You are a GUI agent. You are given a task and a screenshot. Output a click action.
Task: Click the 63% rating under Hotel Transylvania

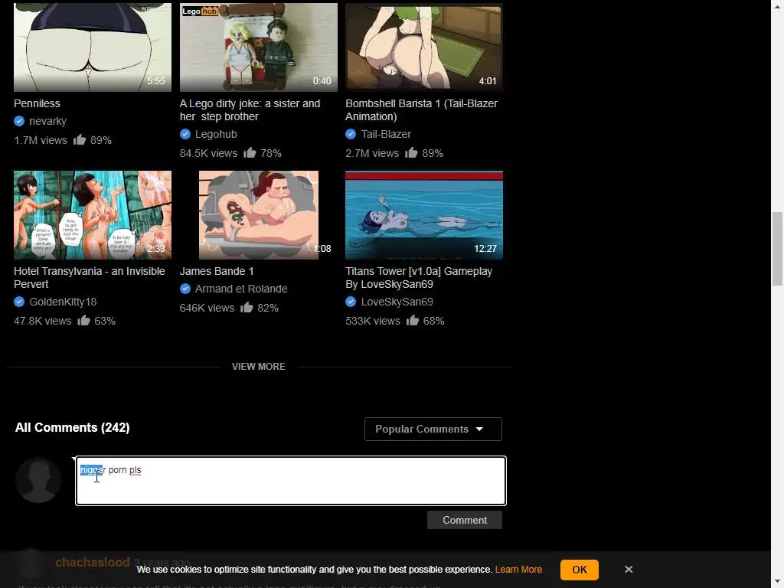105,321
